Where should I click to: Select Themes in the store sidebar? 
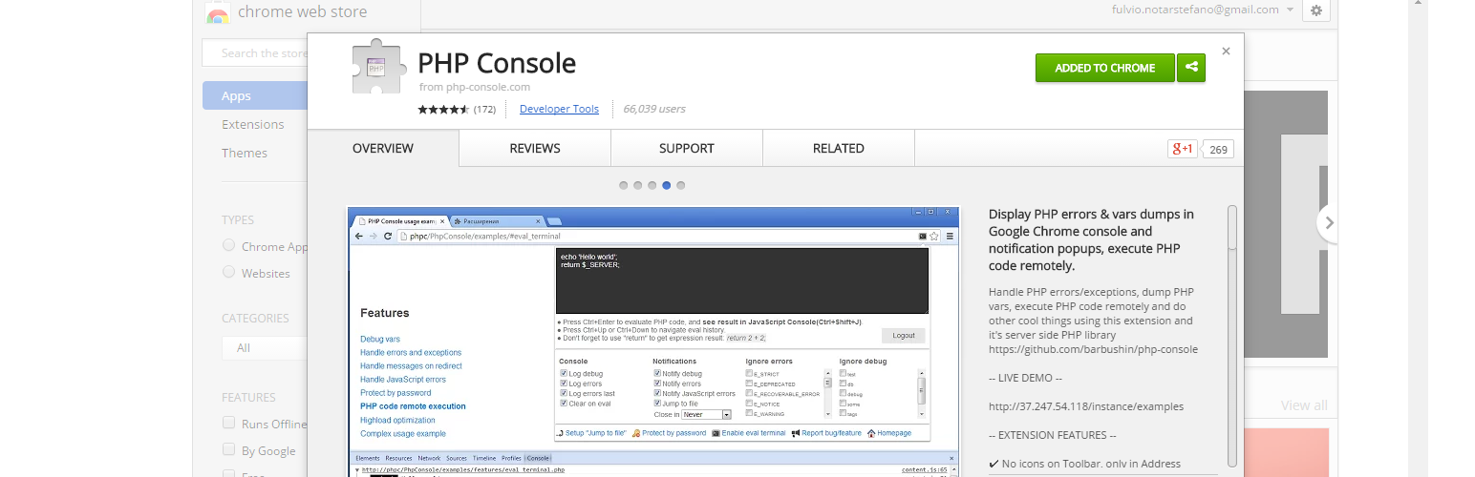pos(245,153)
